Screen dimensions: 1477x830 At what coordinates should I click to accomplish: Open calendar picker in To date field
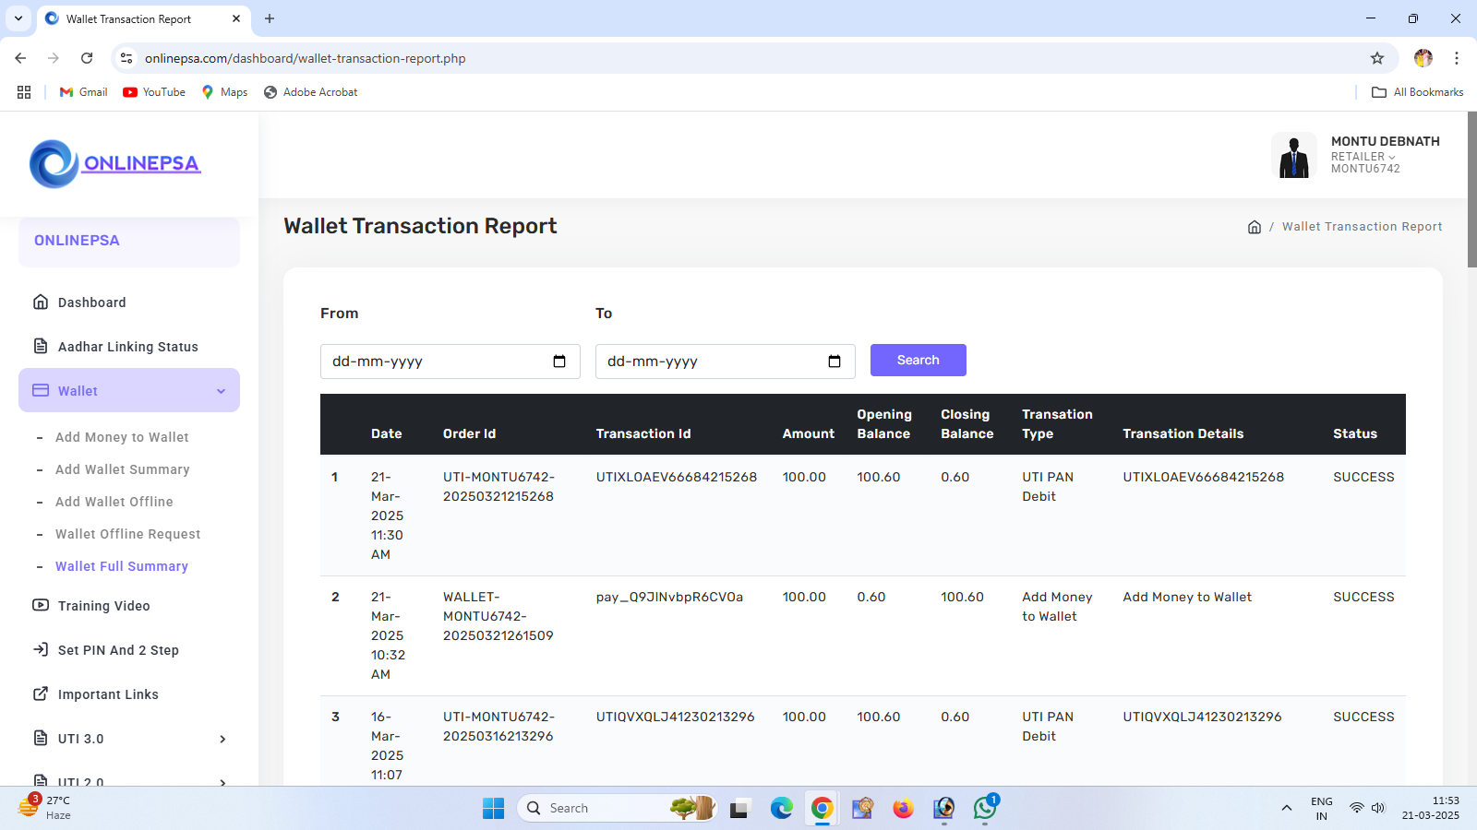pos(835,362)
